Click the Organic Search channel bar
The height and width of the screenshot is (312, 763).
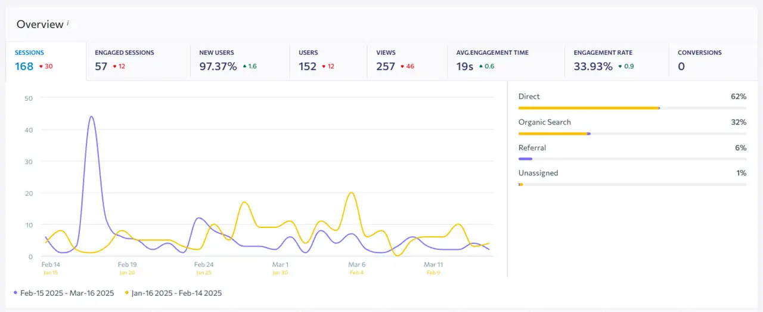click(x=632, y=134)
